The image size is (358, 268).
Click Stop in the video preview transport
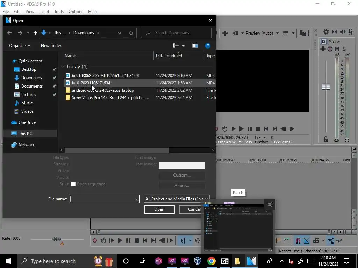tap(258, 129)
